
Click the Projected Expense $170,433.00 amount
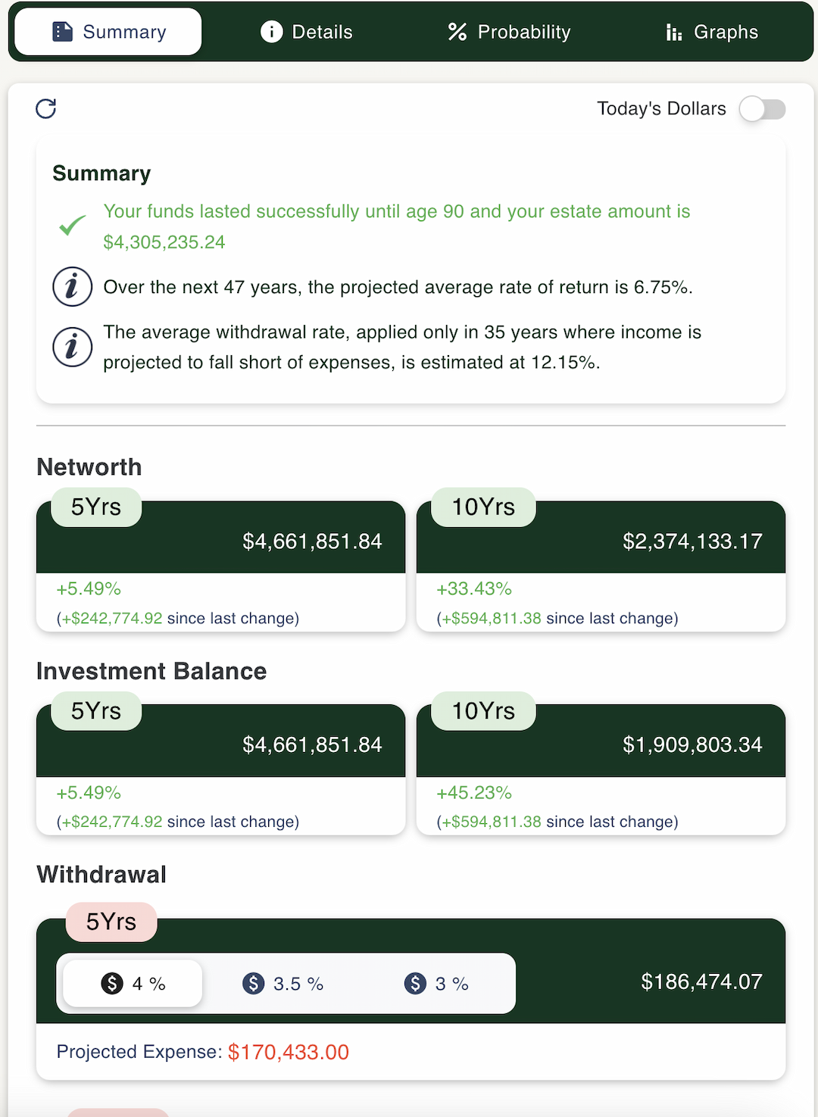288,1052
